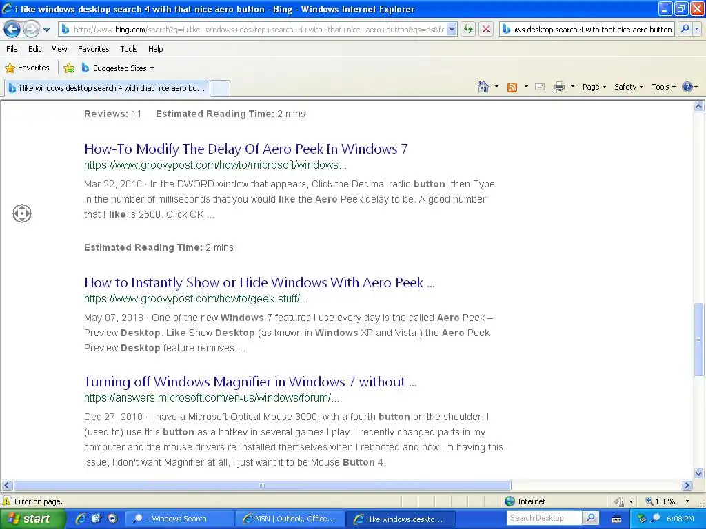Expand the Home button dropdown arrow
The image size is (706, 529).
[496, 87]
